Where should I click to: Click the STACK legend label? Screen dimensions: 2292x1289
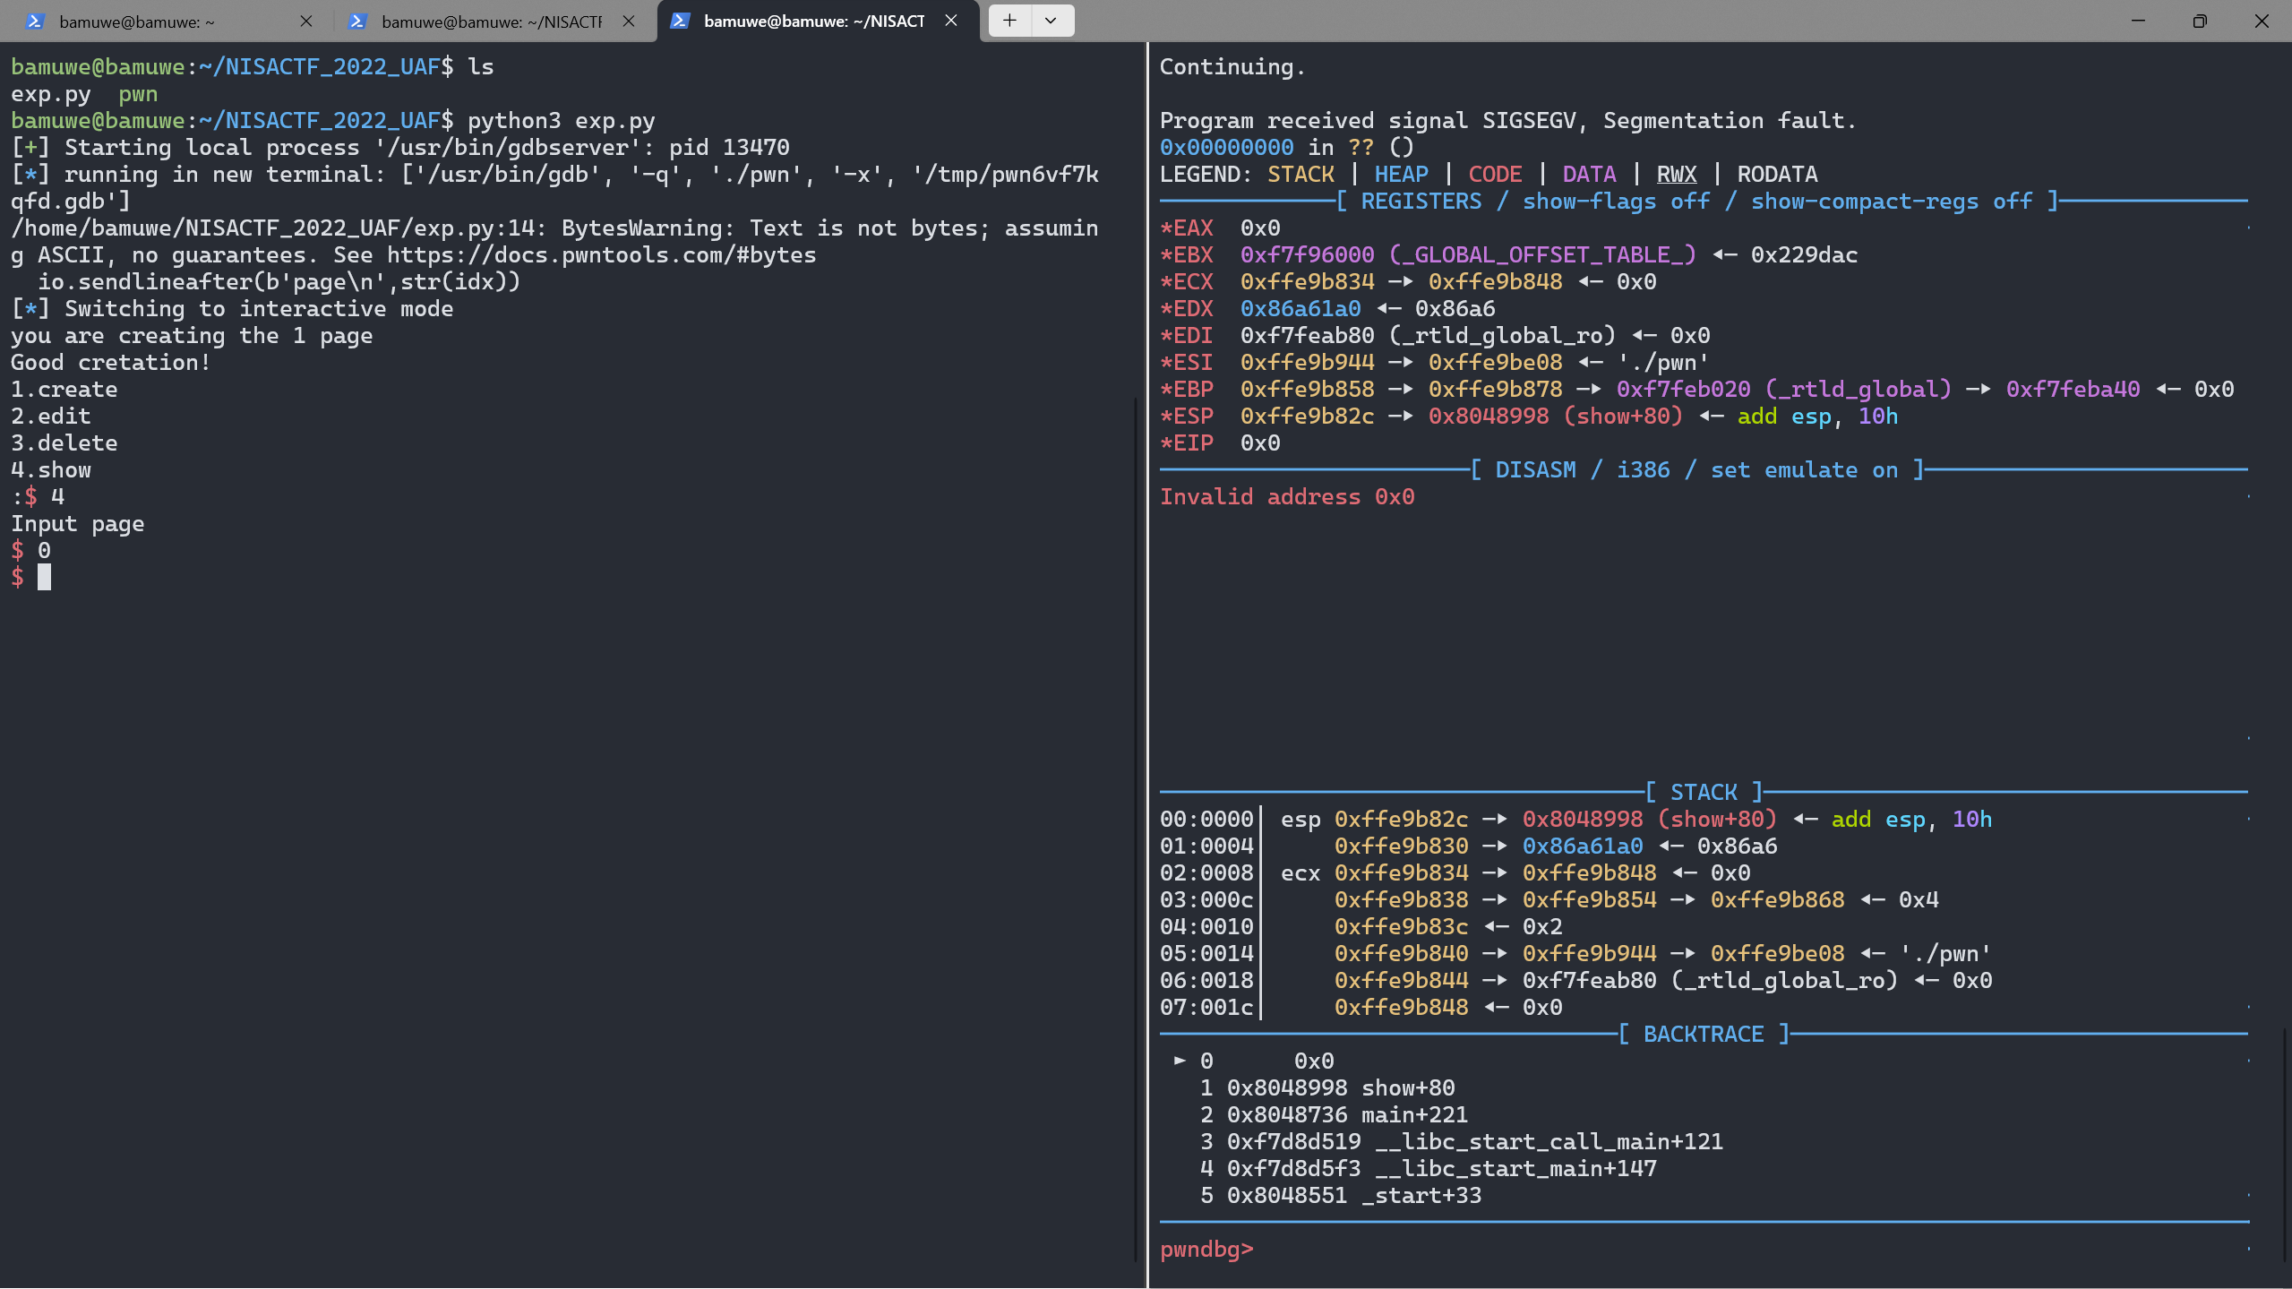click(x=1301, y=175)
